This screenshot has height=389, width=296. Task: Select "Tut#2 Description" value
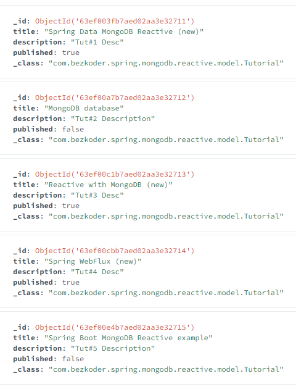(x=113, y=119)
